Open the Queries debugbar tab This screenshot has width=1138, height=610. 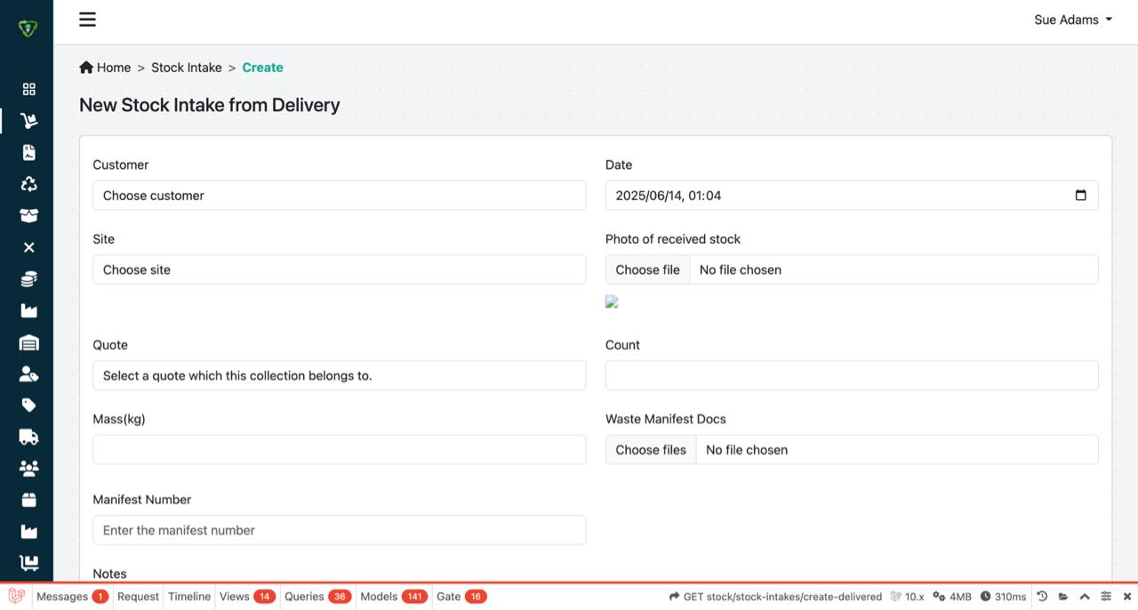pyautogui.click(x=318, y=597)
